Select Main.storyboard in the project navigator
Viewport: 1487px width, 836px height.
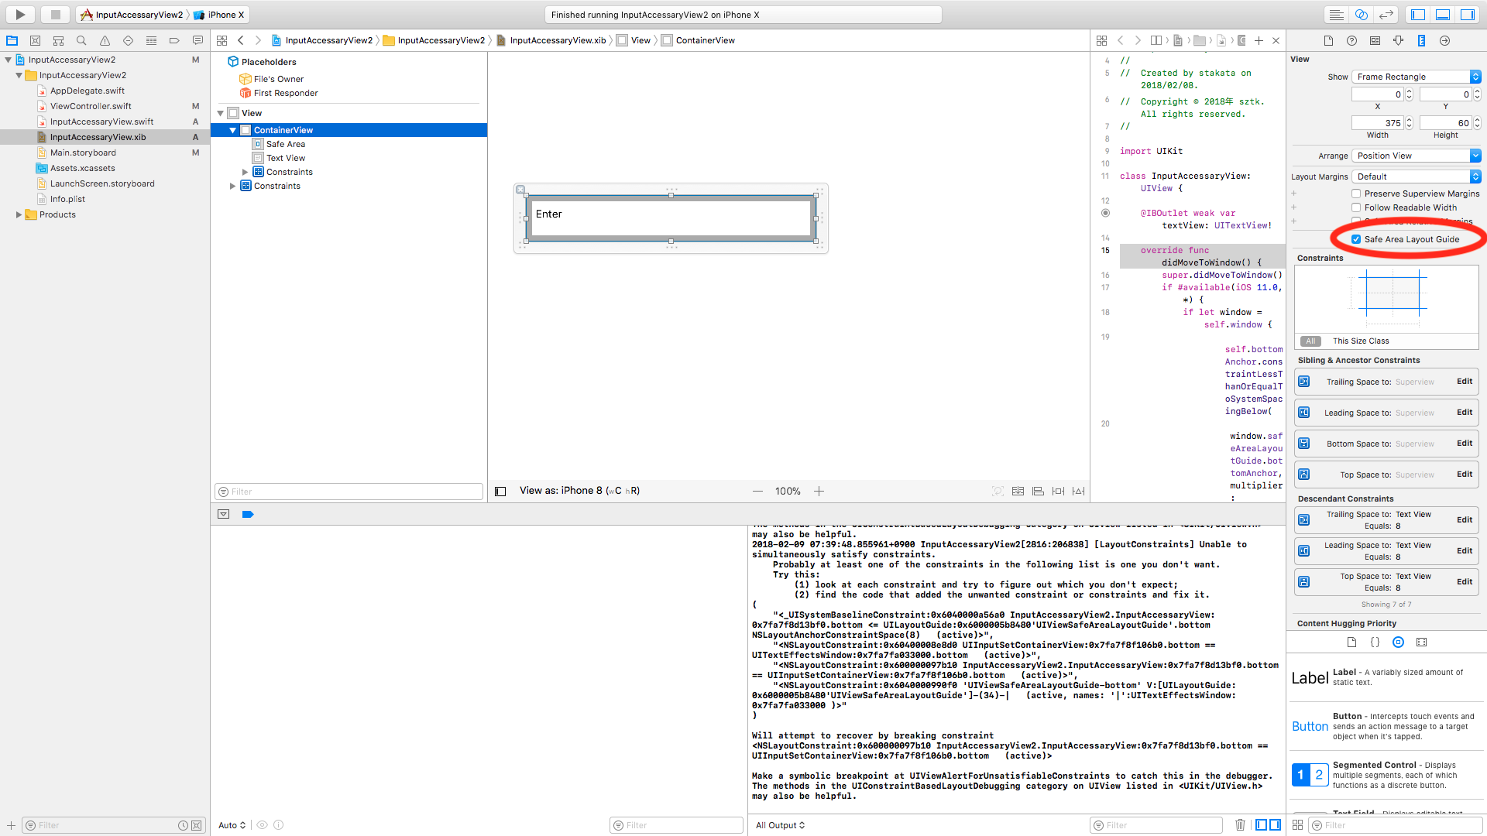[83, 152]
